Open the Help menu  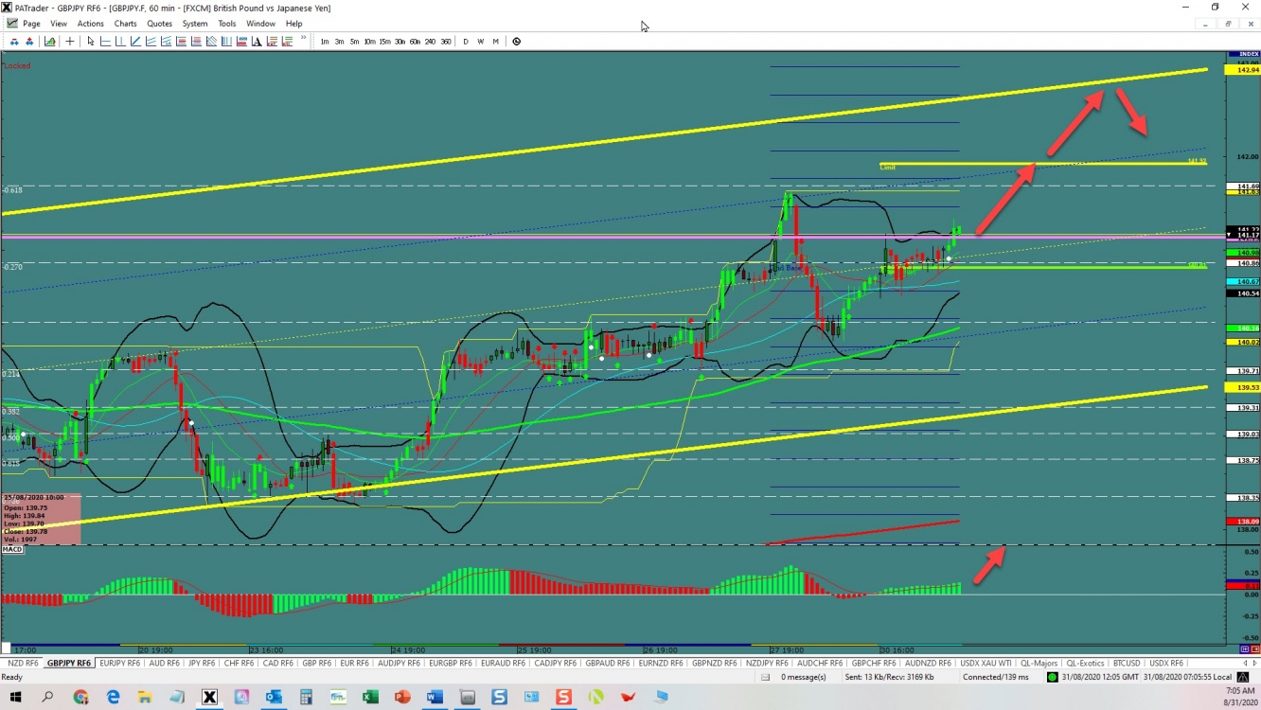coord(294,24)
